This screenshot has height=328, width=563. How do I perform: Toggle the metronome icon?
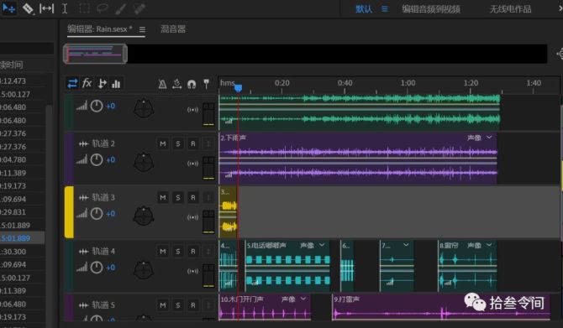click(x=162, y=84)
